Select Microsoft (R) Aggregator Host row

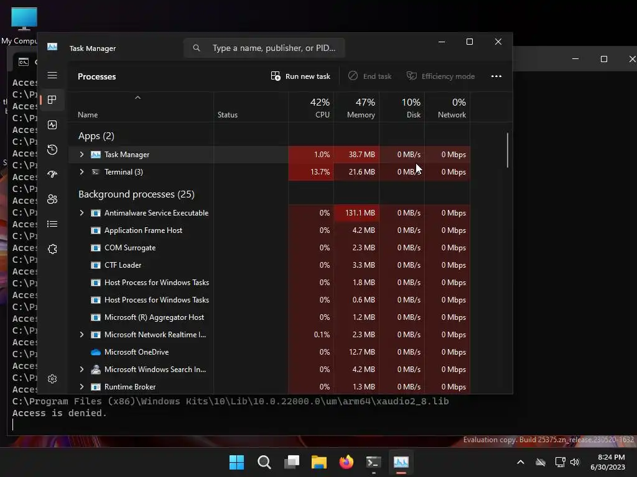[269, 317]
